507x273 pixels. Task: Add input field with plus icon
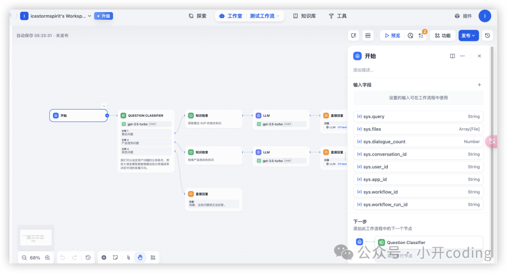coord(479,85)
